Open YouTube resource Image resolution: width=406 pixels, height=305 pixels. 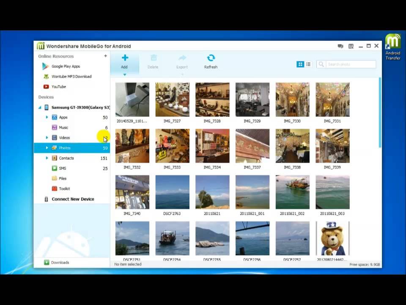click(x=59, y=86)
